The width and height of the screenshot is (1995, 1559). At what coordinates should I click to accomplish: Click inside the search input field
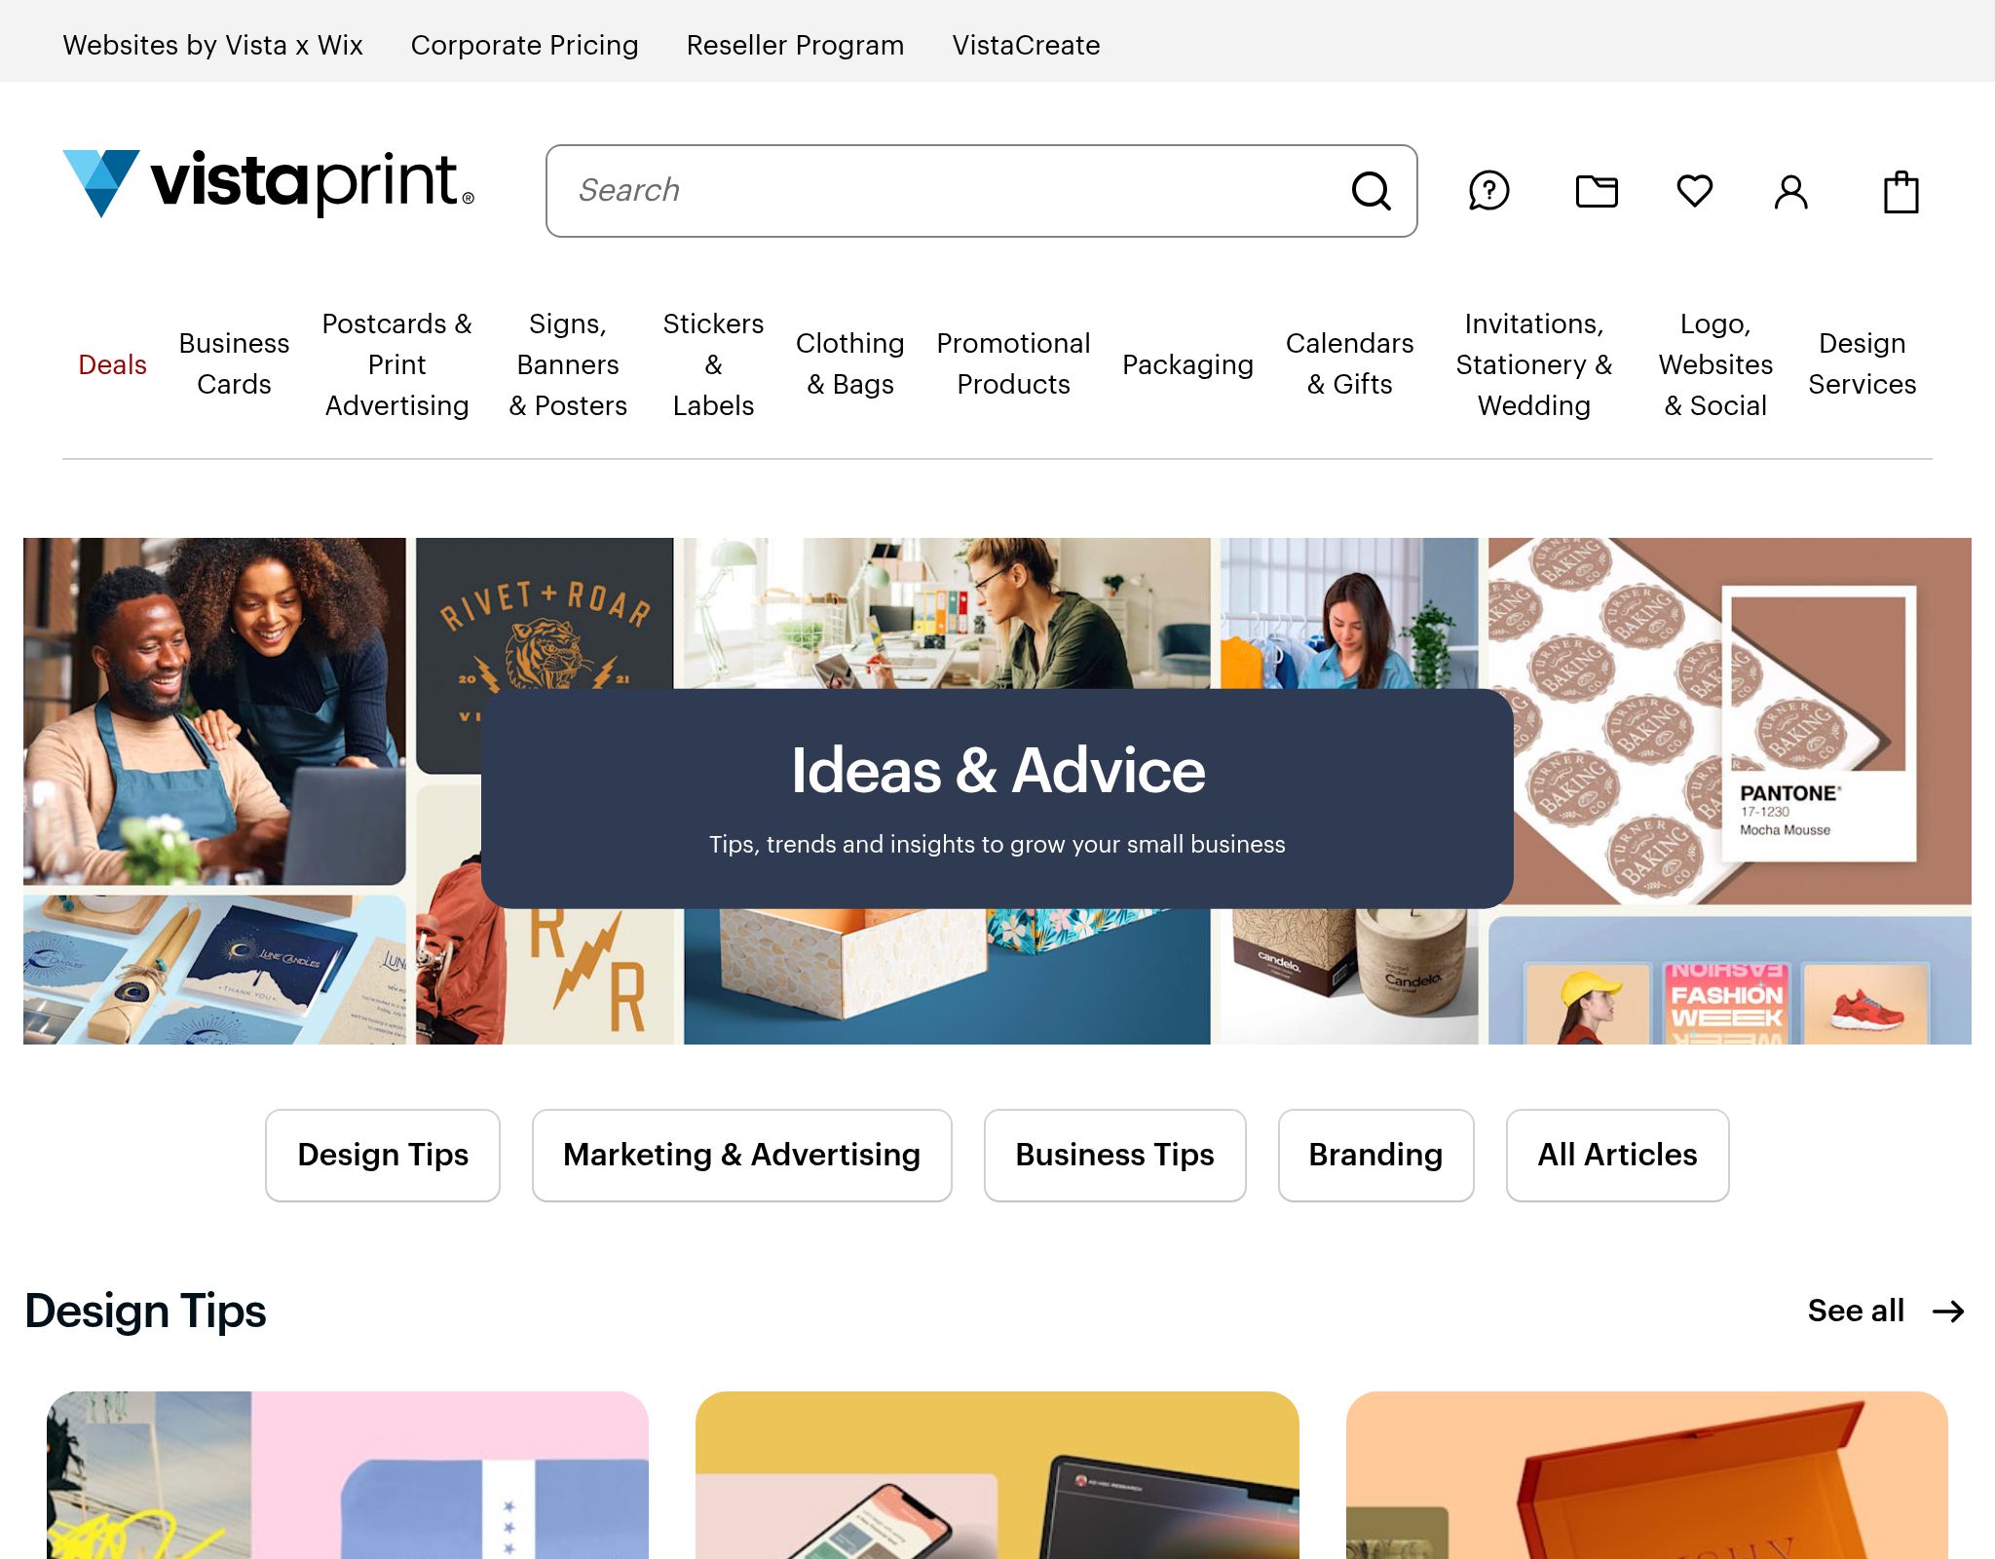(x=925, y=190)
